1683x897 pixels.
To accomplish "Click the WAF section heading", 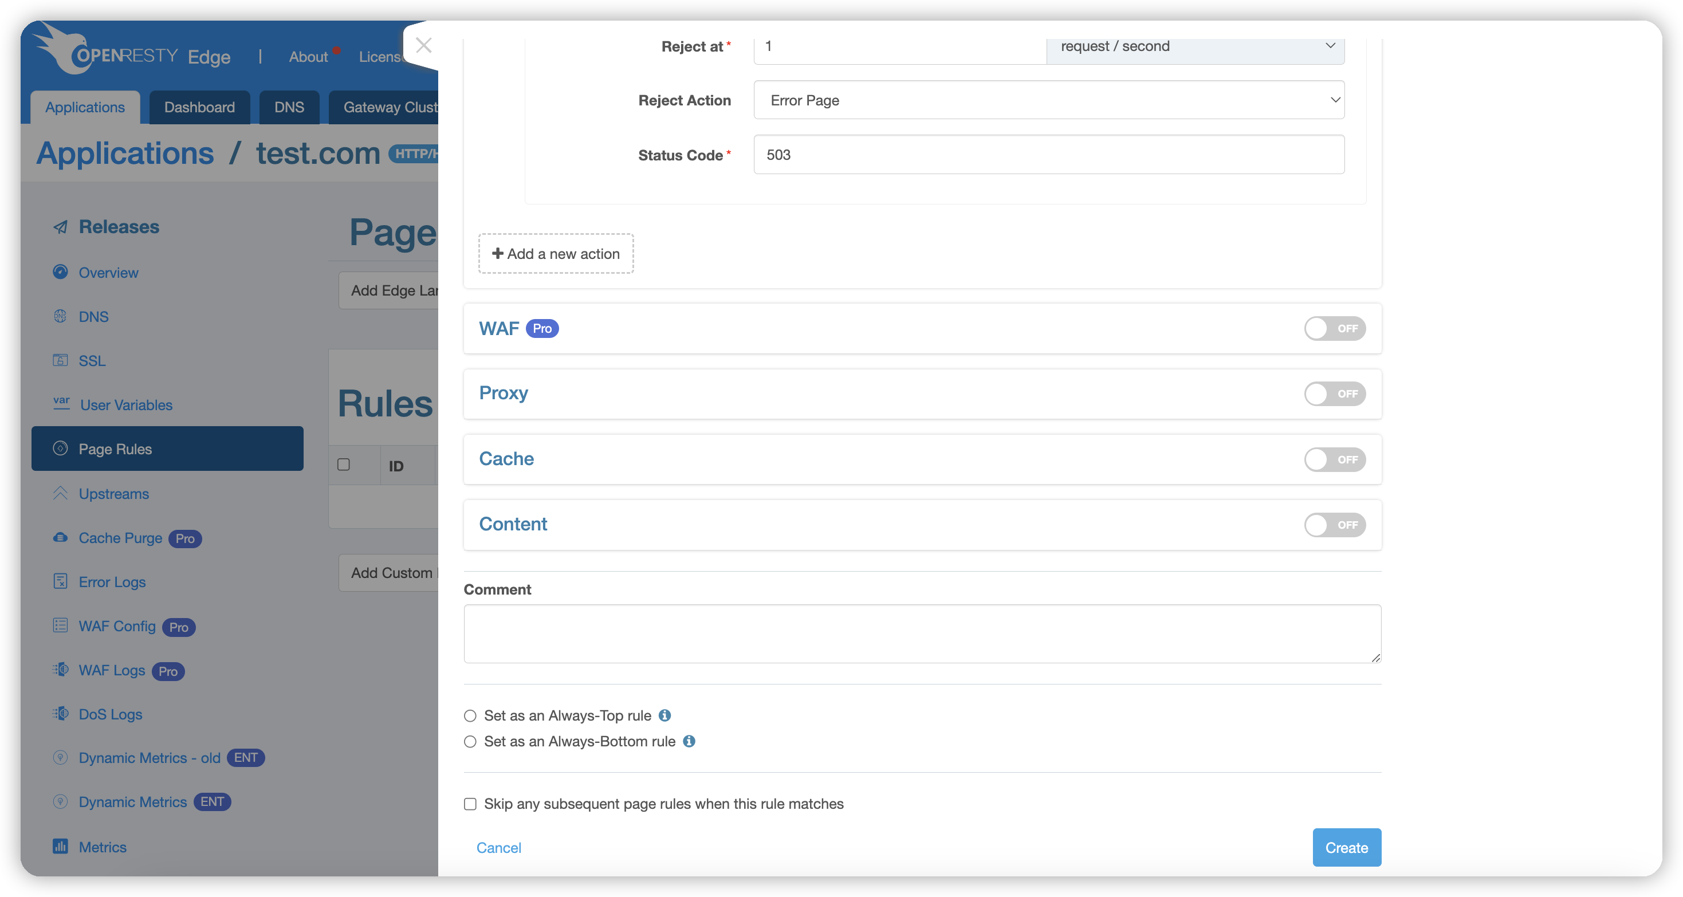I will coord(499,328).
